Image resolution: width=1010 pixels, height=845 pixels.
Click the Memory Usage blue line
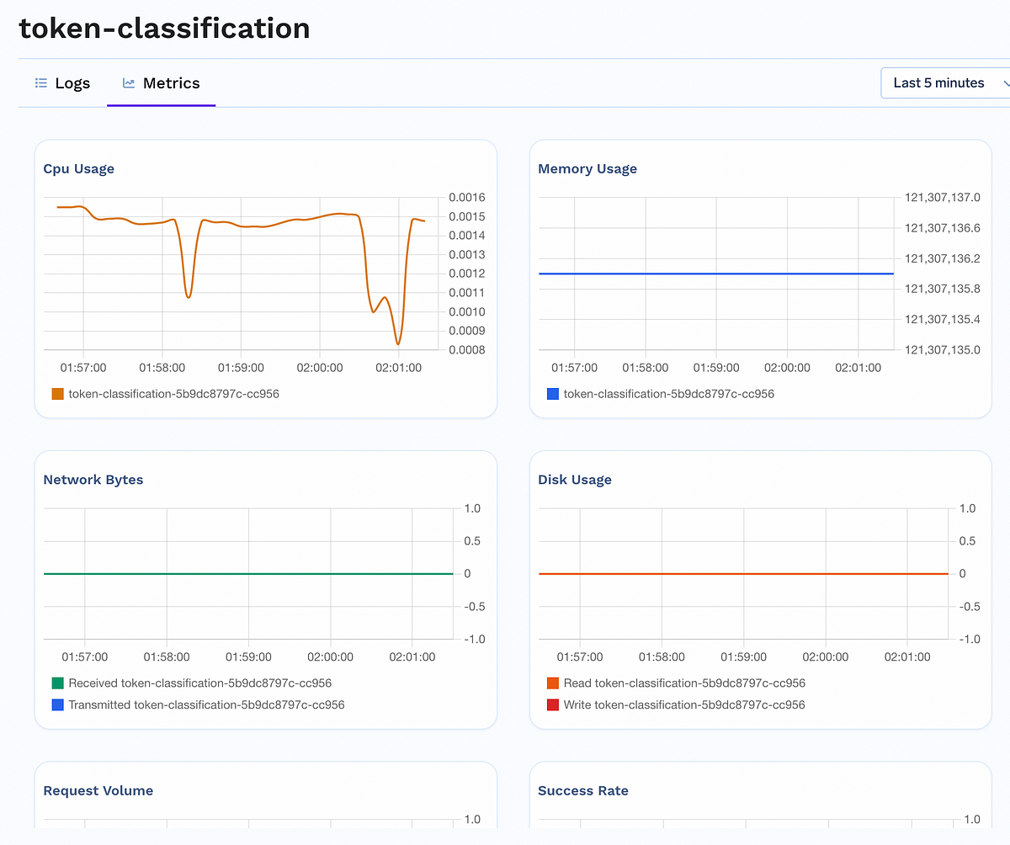tap(716, 274)
